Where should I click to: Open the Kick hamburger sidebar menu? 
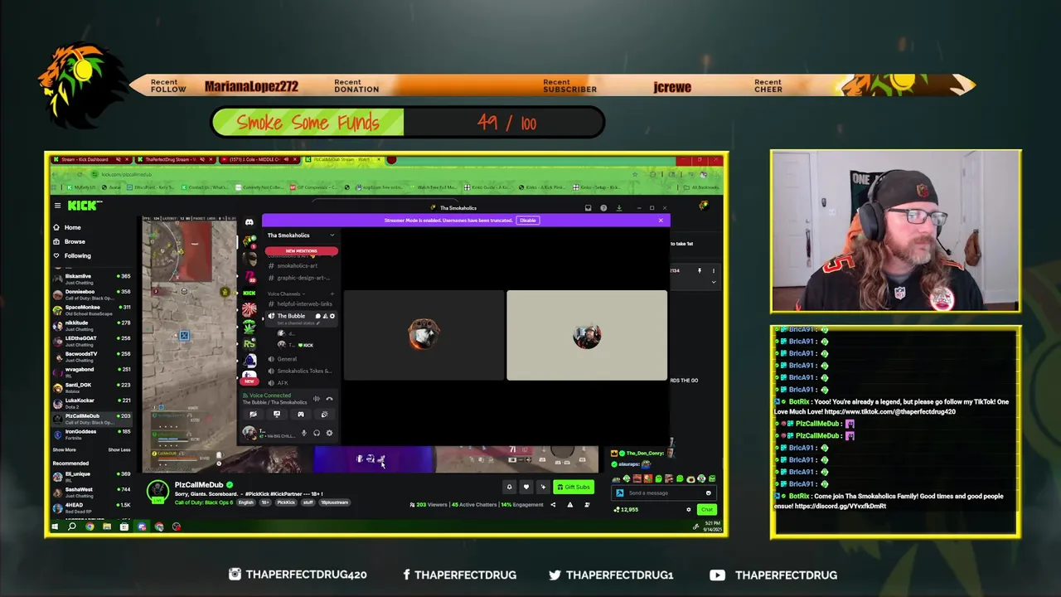(x=57, y=206)
